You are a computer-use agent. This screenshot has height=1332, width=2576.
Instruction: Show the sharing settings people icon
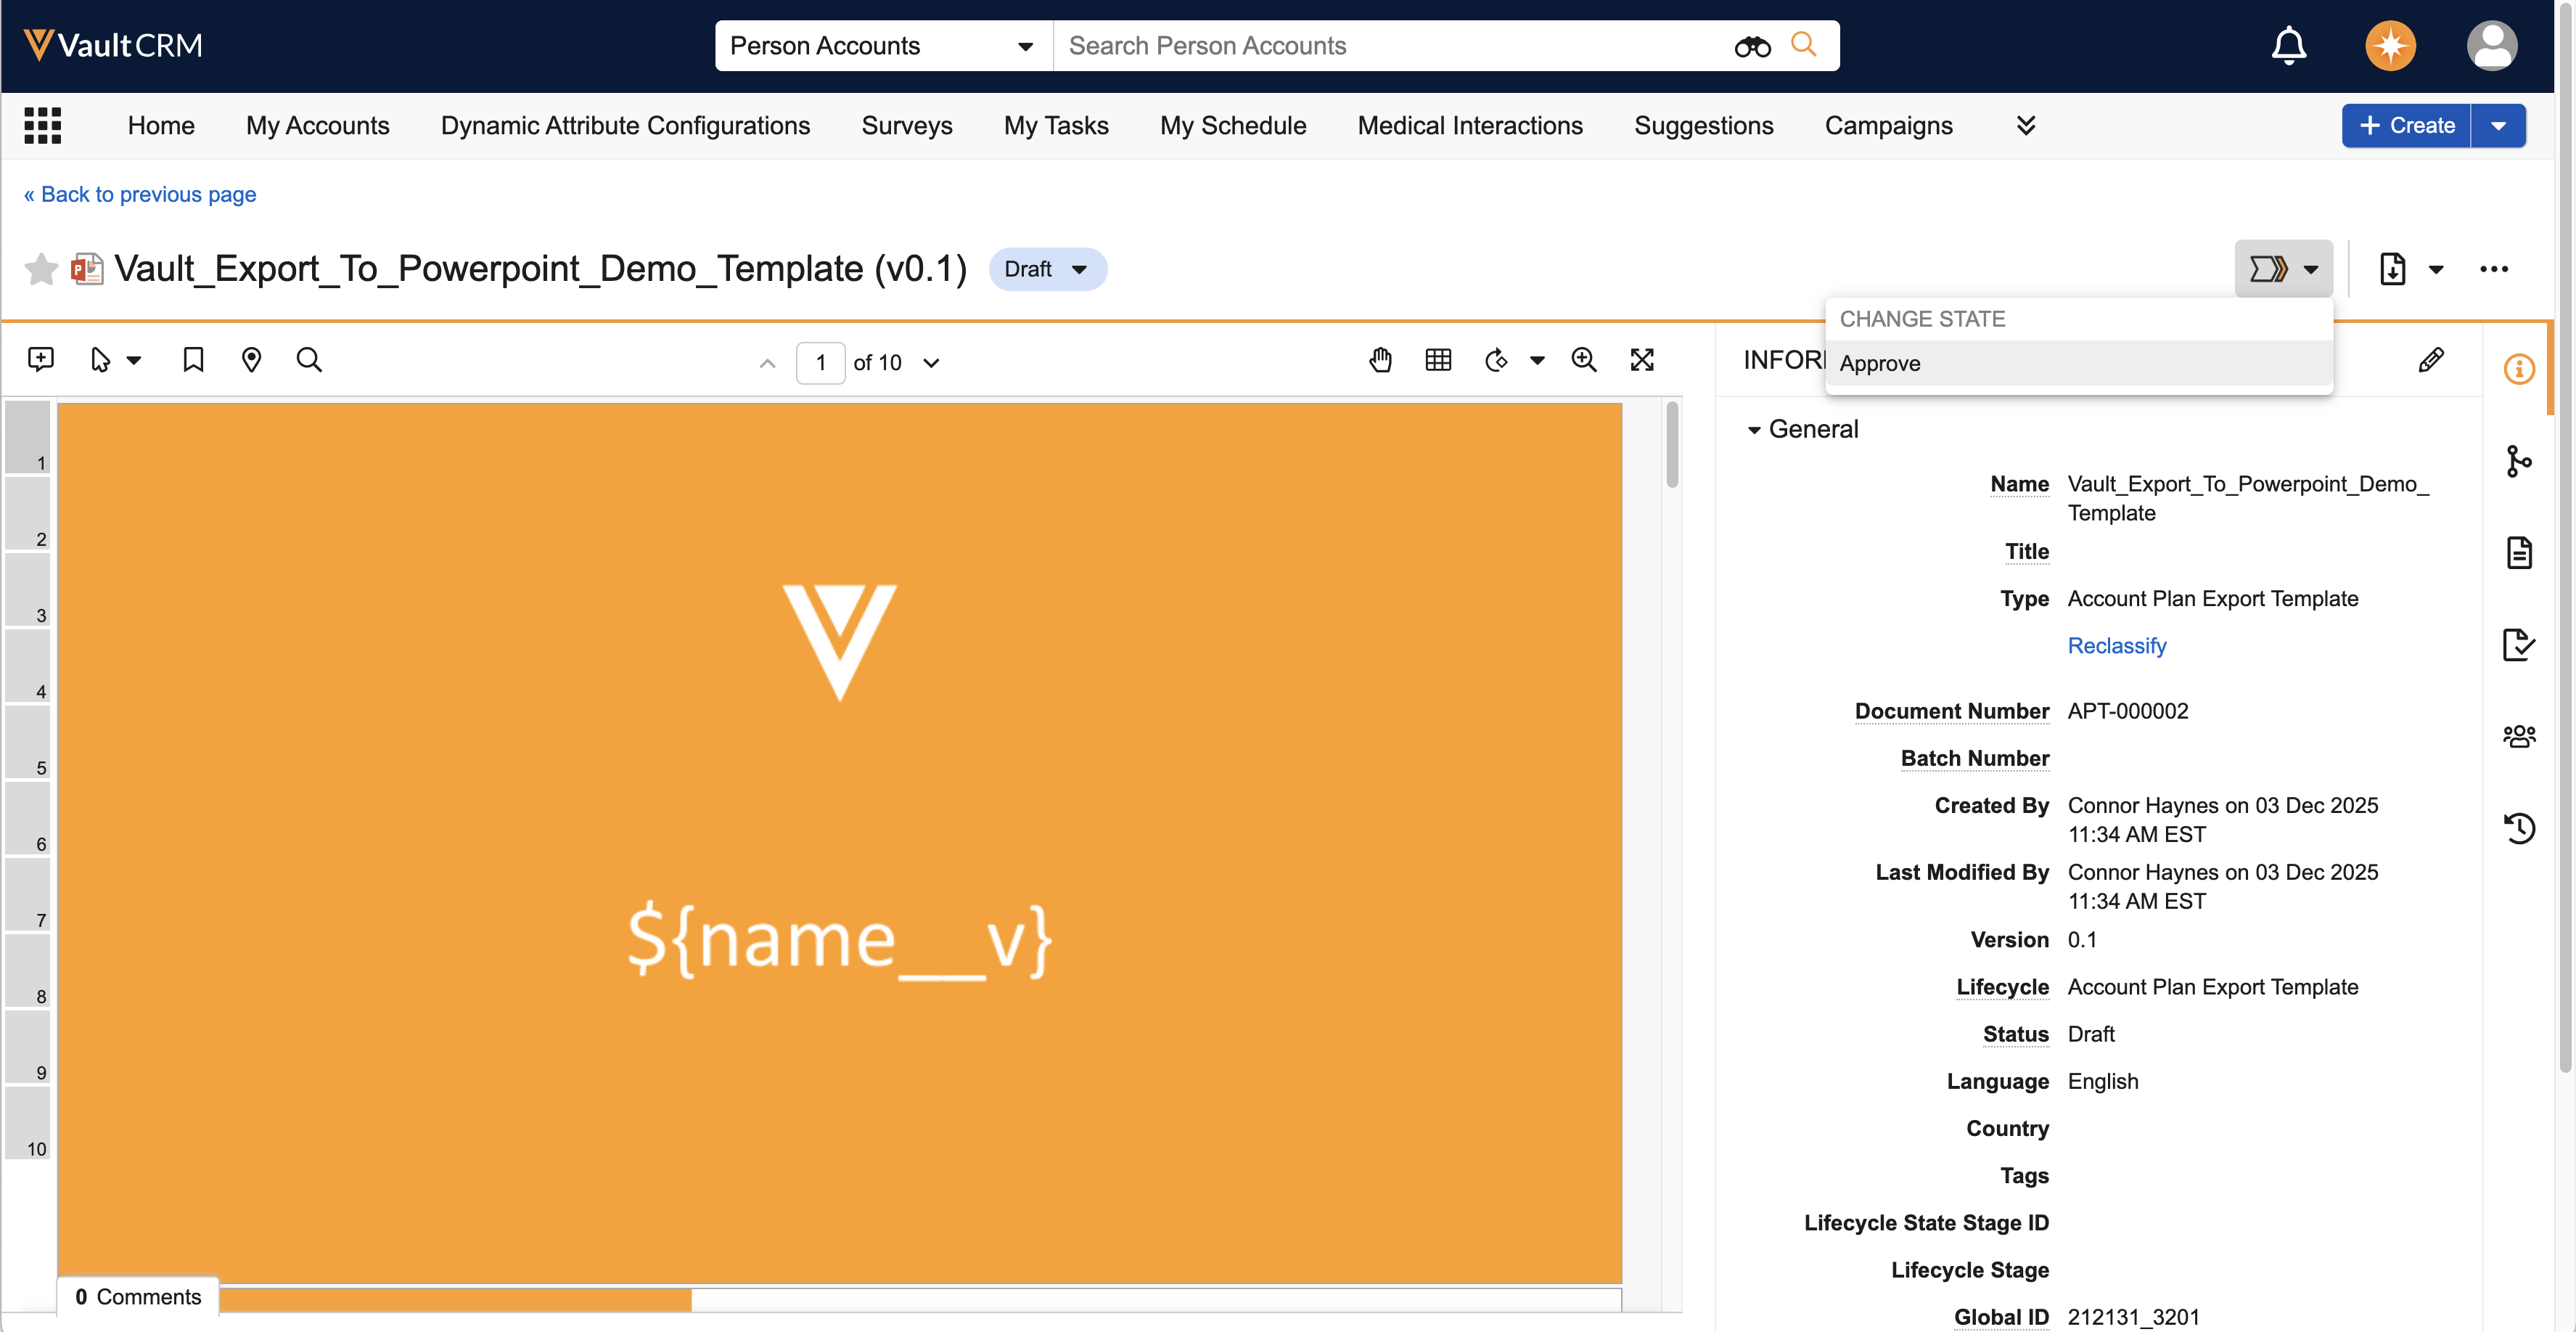point(2518,736)
